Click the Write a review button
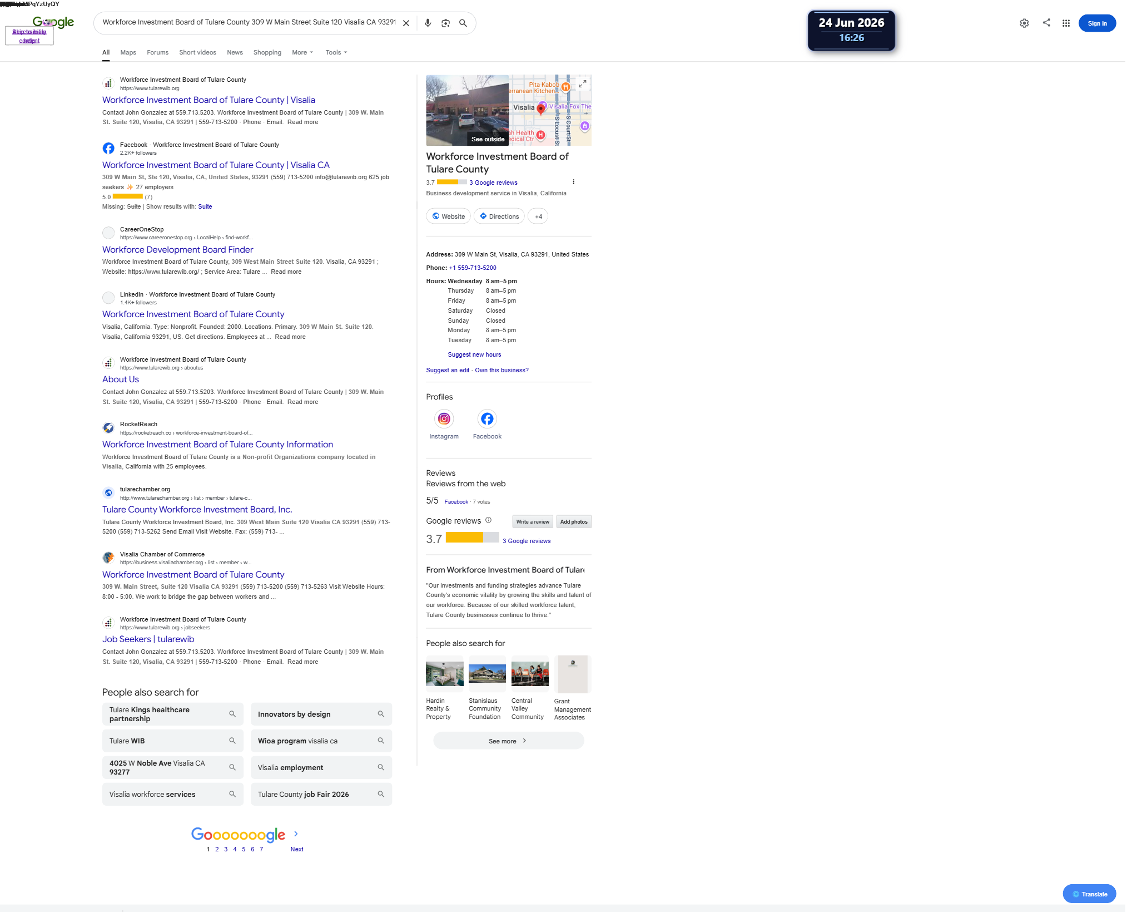Viewport: 1132px width, 912px height. click(533, 522)
